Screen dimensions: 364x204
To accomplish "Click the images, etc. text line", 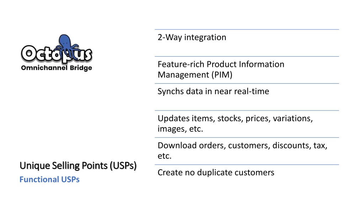I will (x=180, y=129).
